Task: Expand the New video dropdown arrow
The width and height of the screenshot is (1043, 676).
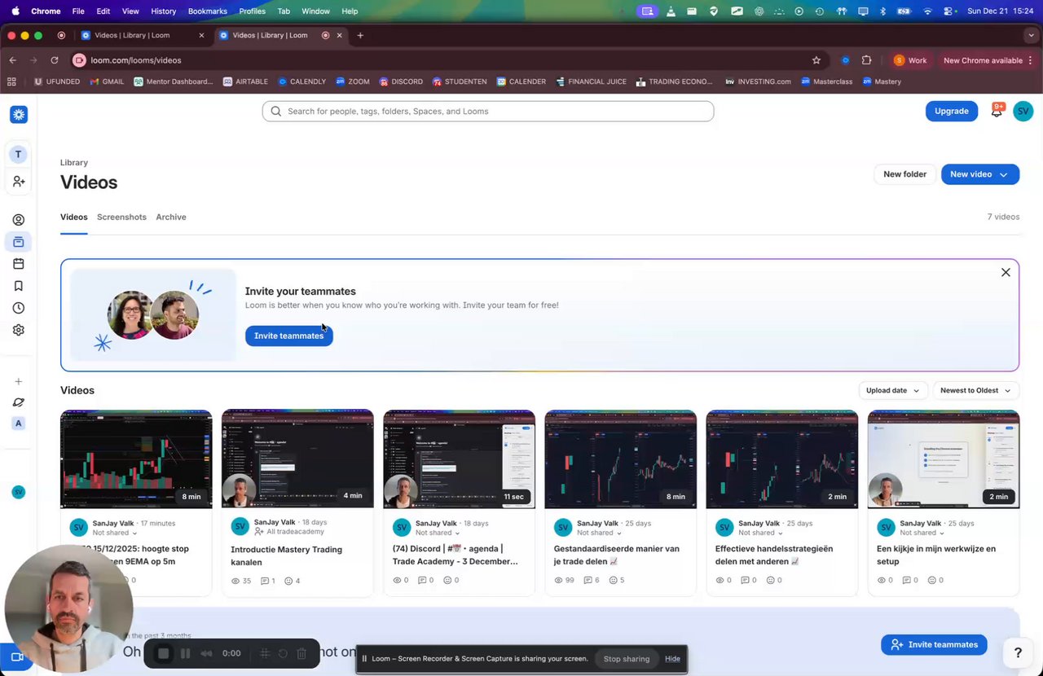Action: 1003,175
